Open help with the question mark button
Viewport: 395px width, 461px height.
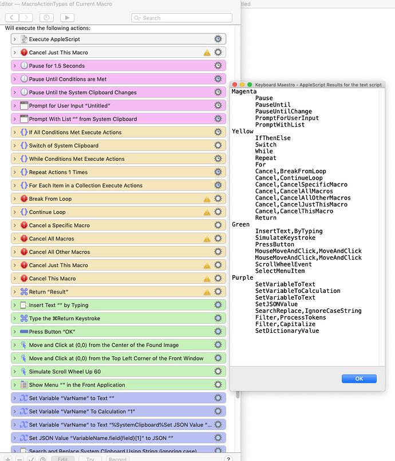point(228,459)
